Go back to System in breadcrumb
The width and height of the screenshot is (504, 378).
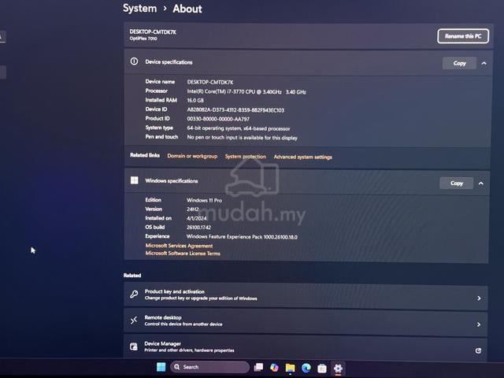coord(140,9)
